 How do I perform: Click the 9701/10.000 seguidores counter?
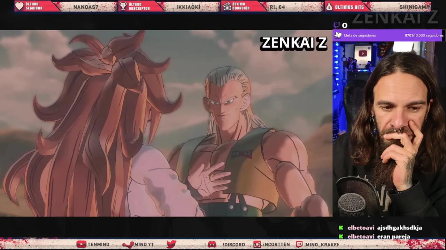[x=424, y=35]
